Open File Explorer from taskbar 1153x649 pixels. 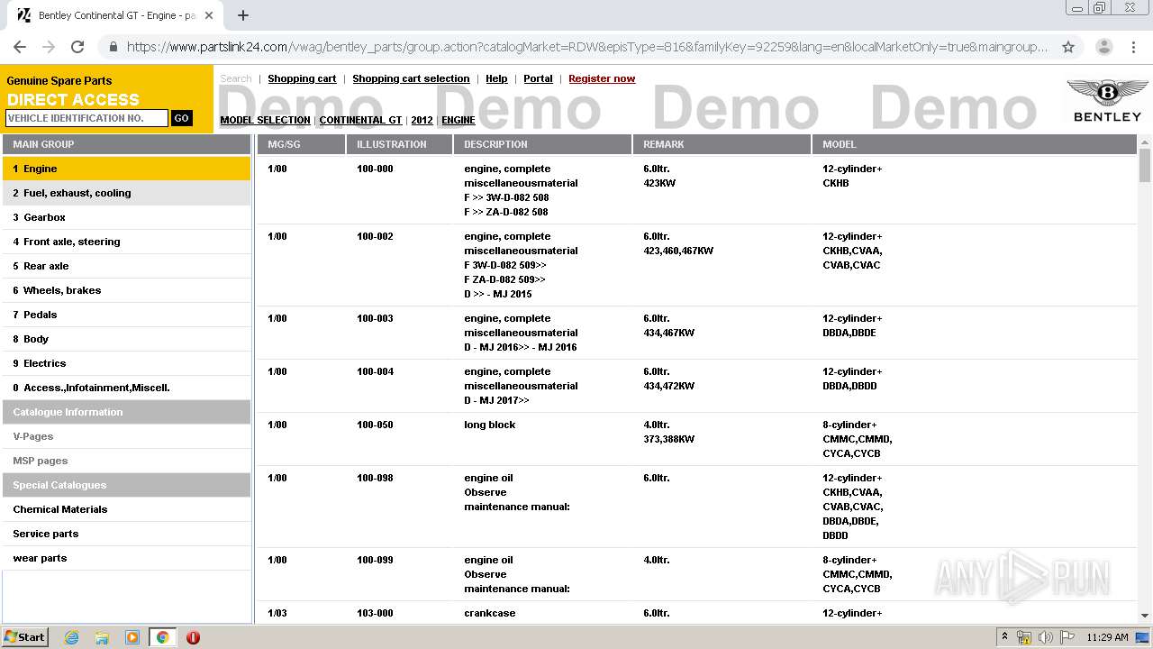pos(102,637)
